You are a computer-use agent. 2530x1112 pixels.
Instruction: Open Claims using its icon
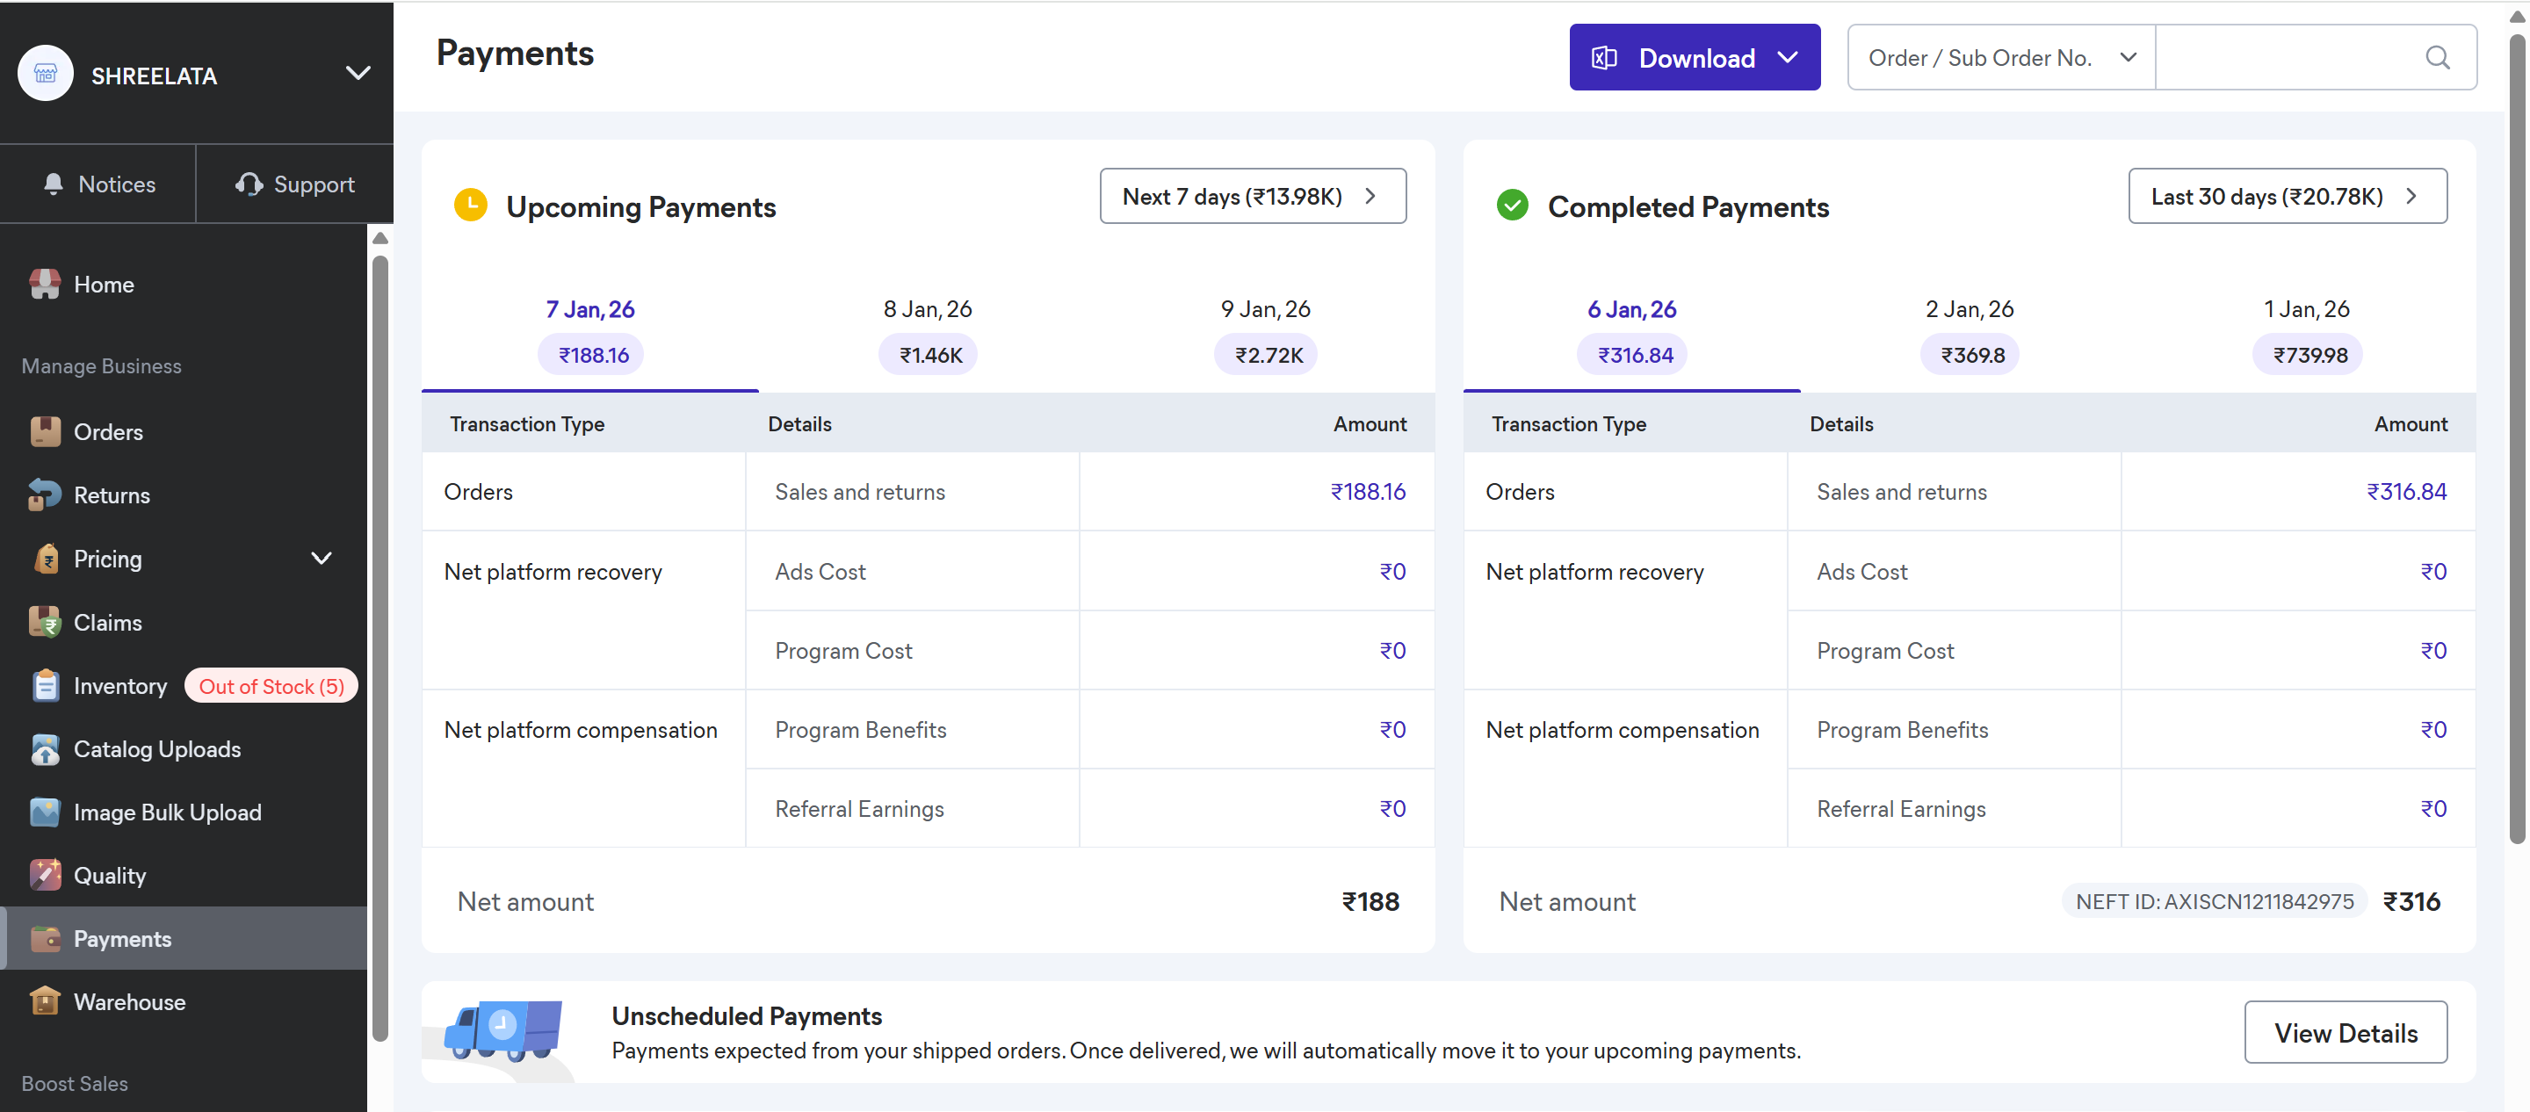(x=44, y=622)
